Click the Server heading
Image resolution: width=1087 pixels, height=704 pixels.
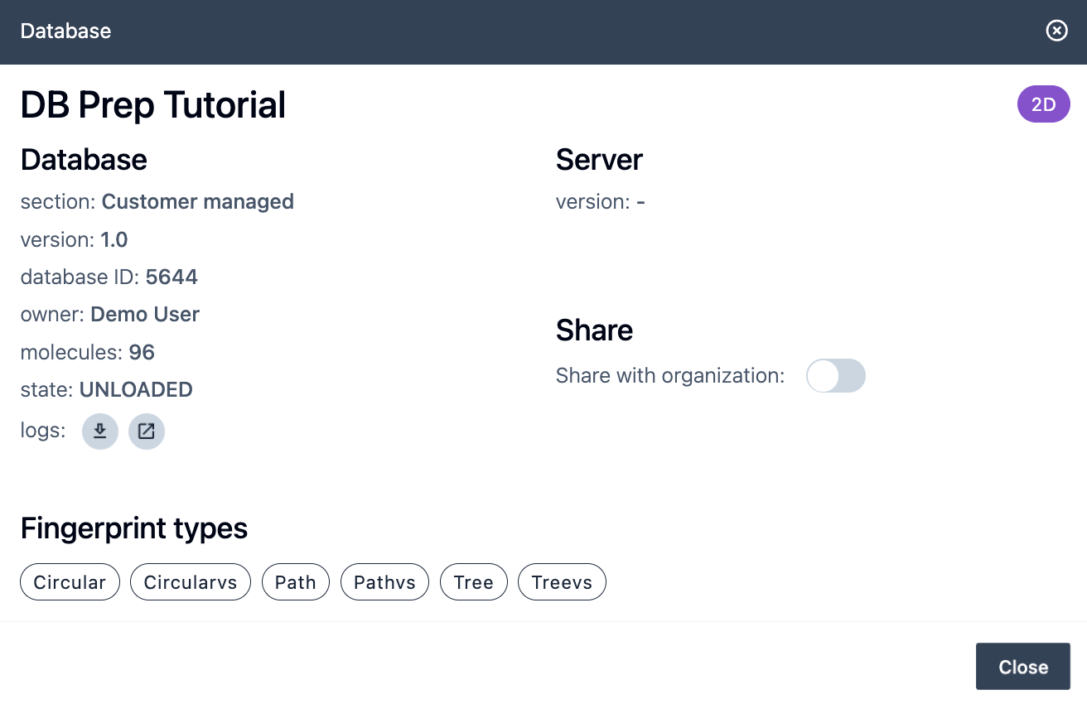coord(599,160)
